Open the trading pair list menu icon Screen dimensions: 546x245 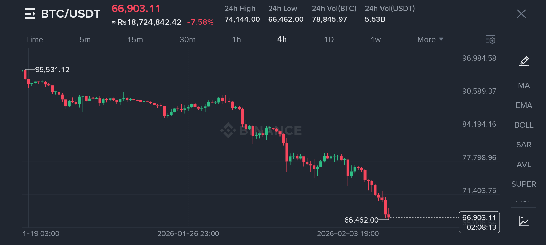[x=30, y=14]
